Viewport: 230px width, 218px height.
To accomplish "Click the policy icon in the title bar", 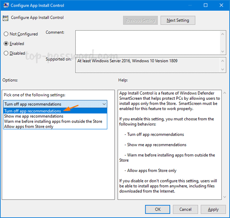I will pyautogui.click(x=5, y=5).
